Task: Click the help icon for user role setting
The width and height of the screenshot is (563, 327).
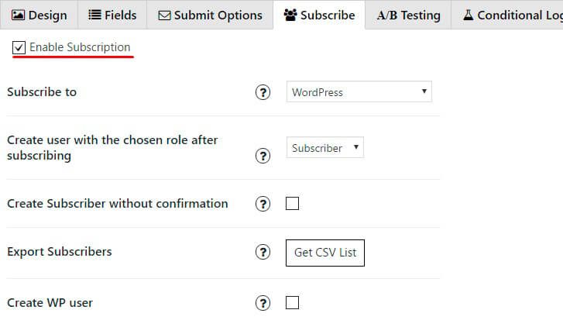Action: [263, 156]
